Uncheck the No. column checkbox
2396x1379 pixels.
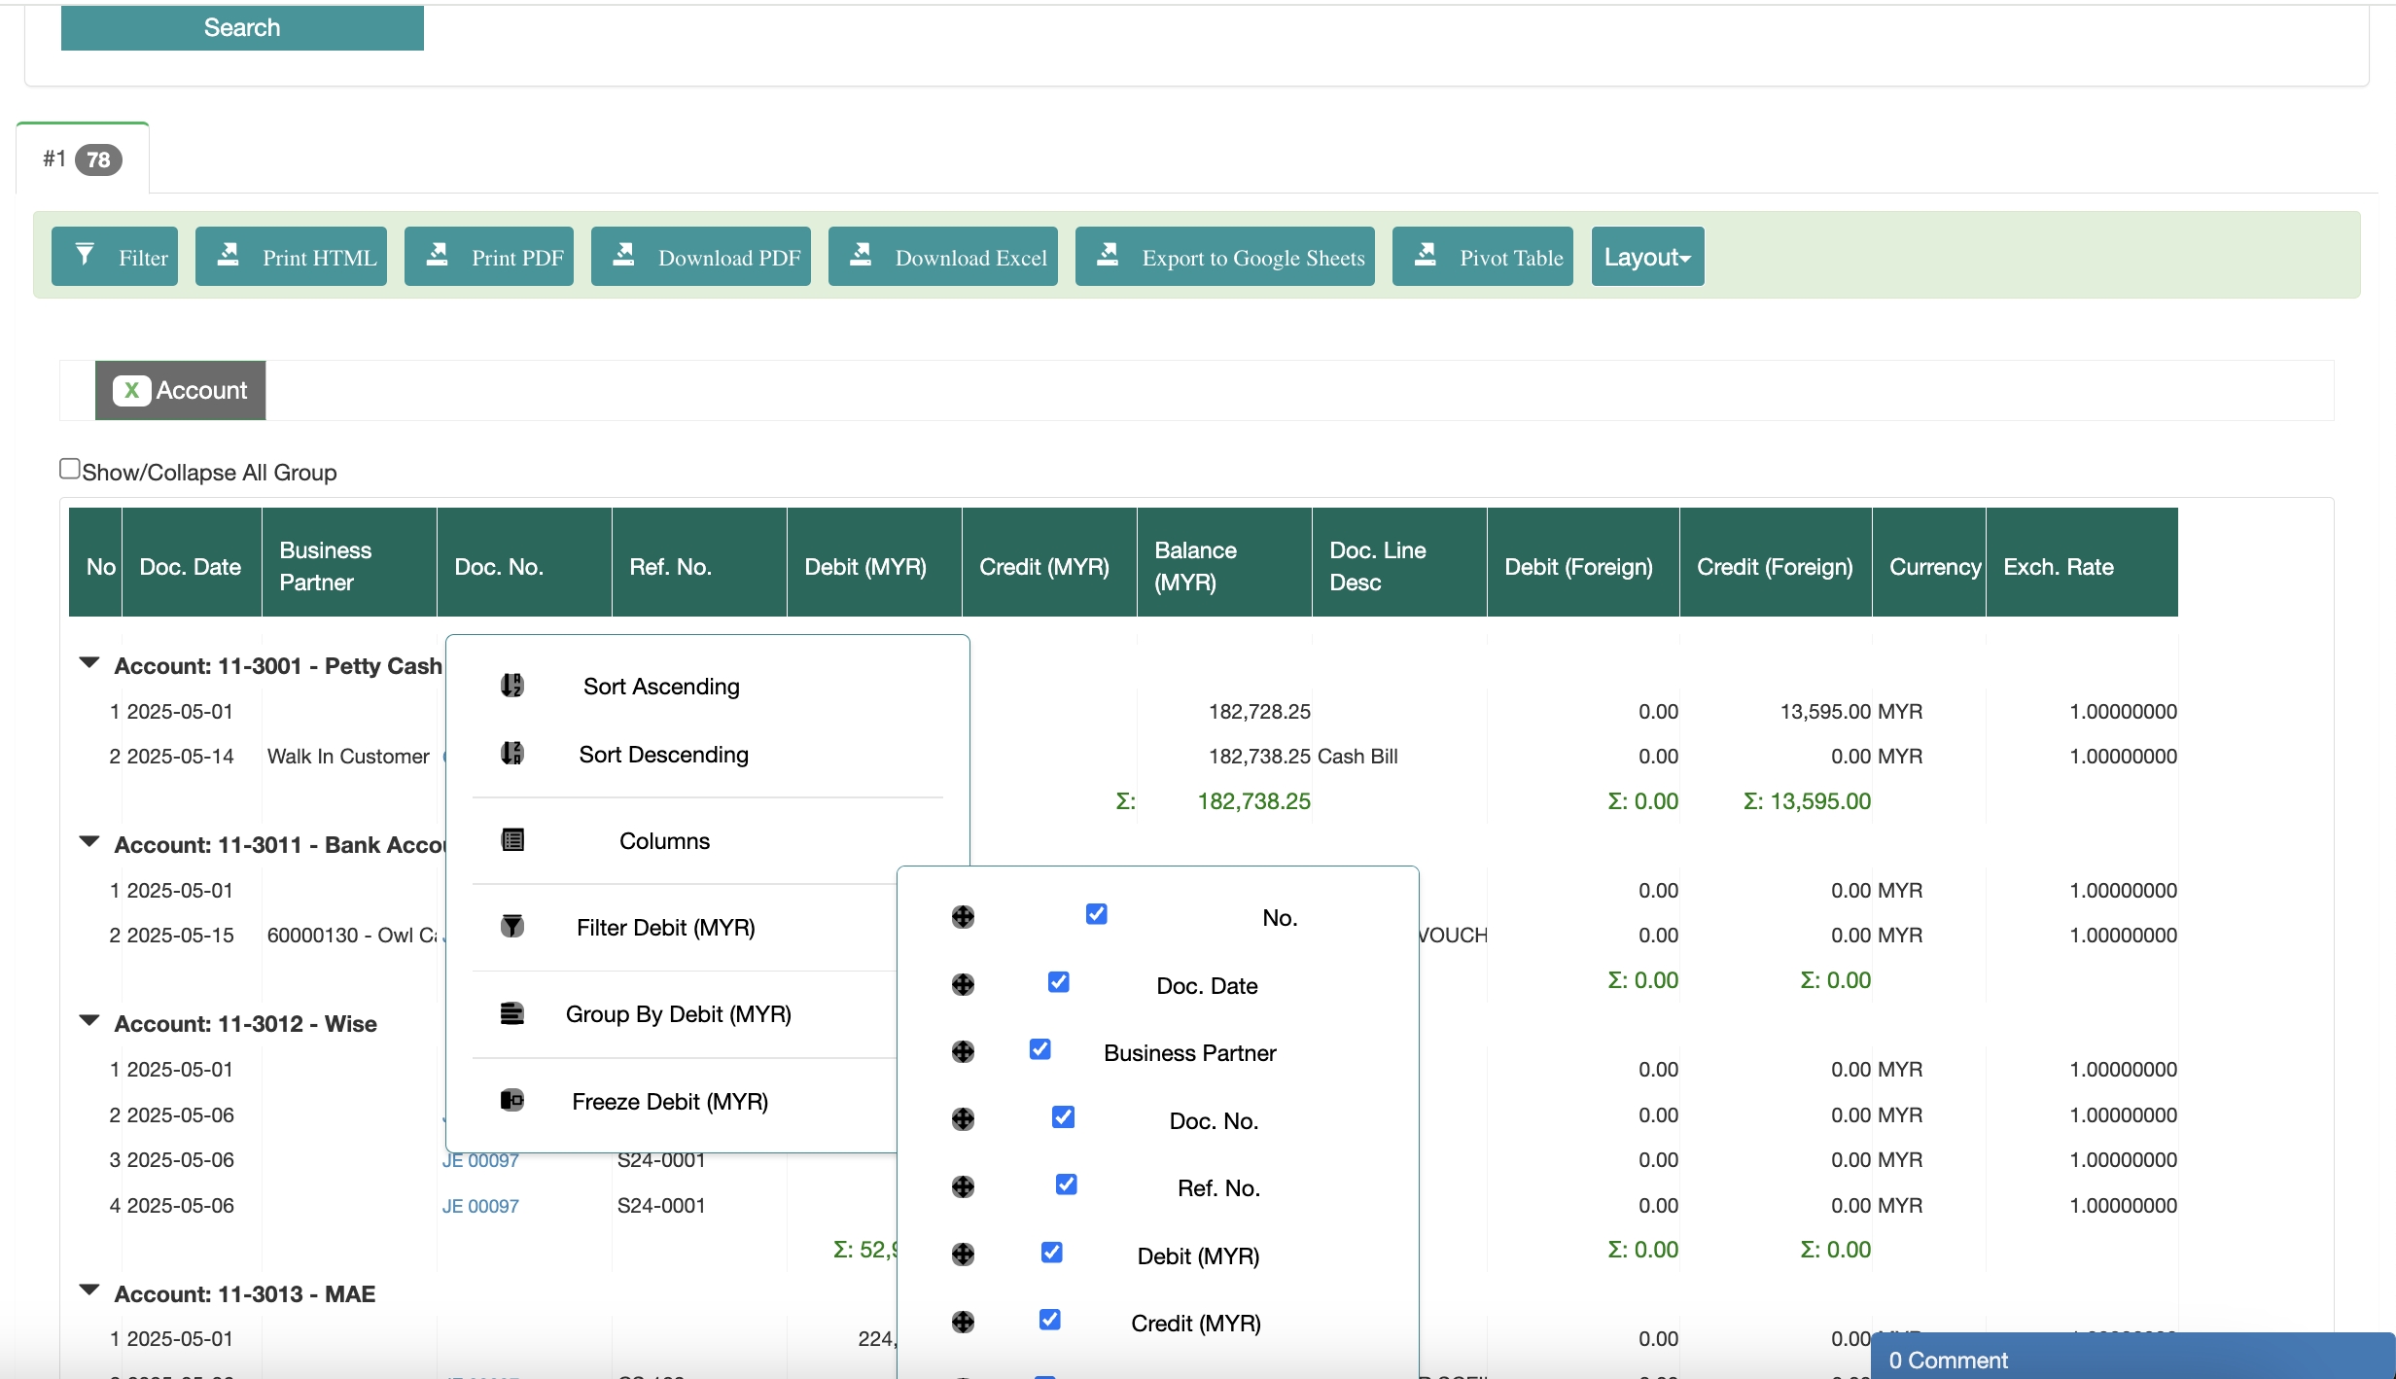[x=1096, y=914]
